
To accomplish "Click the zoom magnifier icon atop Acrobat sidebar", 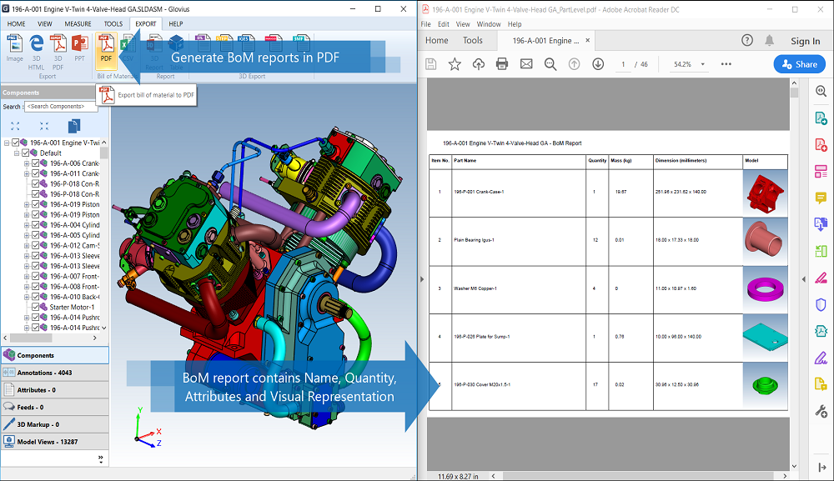I will (x=821, y=92).
